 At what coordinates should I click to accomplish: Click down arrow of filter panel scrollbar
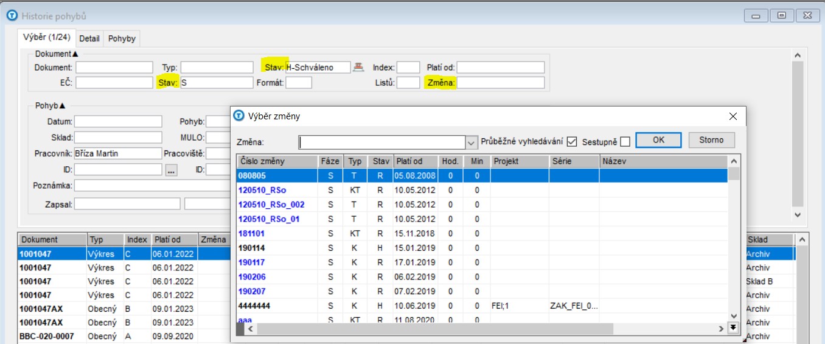(797, 215)
